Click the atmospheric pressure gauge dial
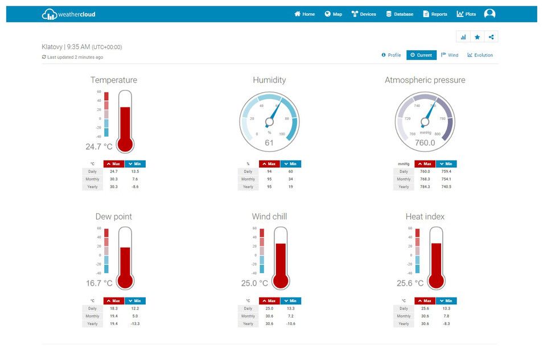 pyautogui.click(x=425, y=121)
